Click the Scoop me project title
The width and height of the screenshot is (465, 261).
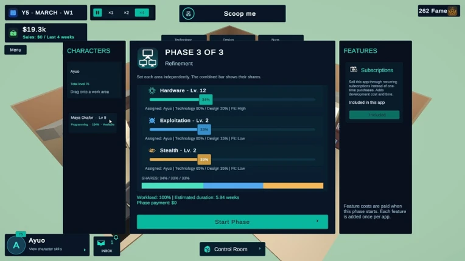pos(240,13)
